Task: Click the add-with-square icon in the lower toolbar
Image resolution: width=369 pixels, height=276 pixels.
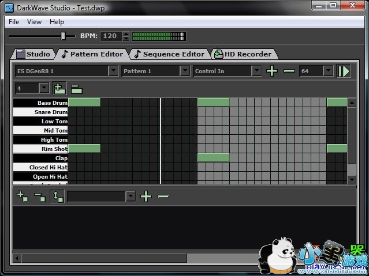Action: (23, 196)
